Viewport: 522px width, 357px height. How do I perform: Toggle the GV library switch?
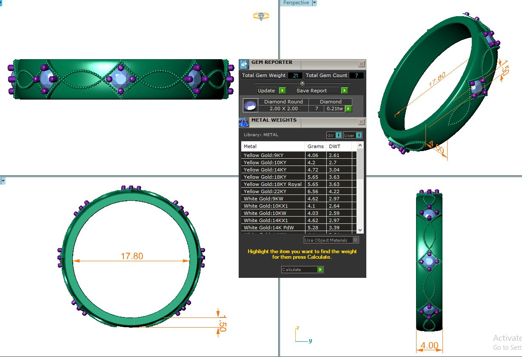(338, 135)
